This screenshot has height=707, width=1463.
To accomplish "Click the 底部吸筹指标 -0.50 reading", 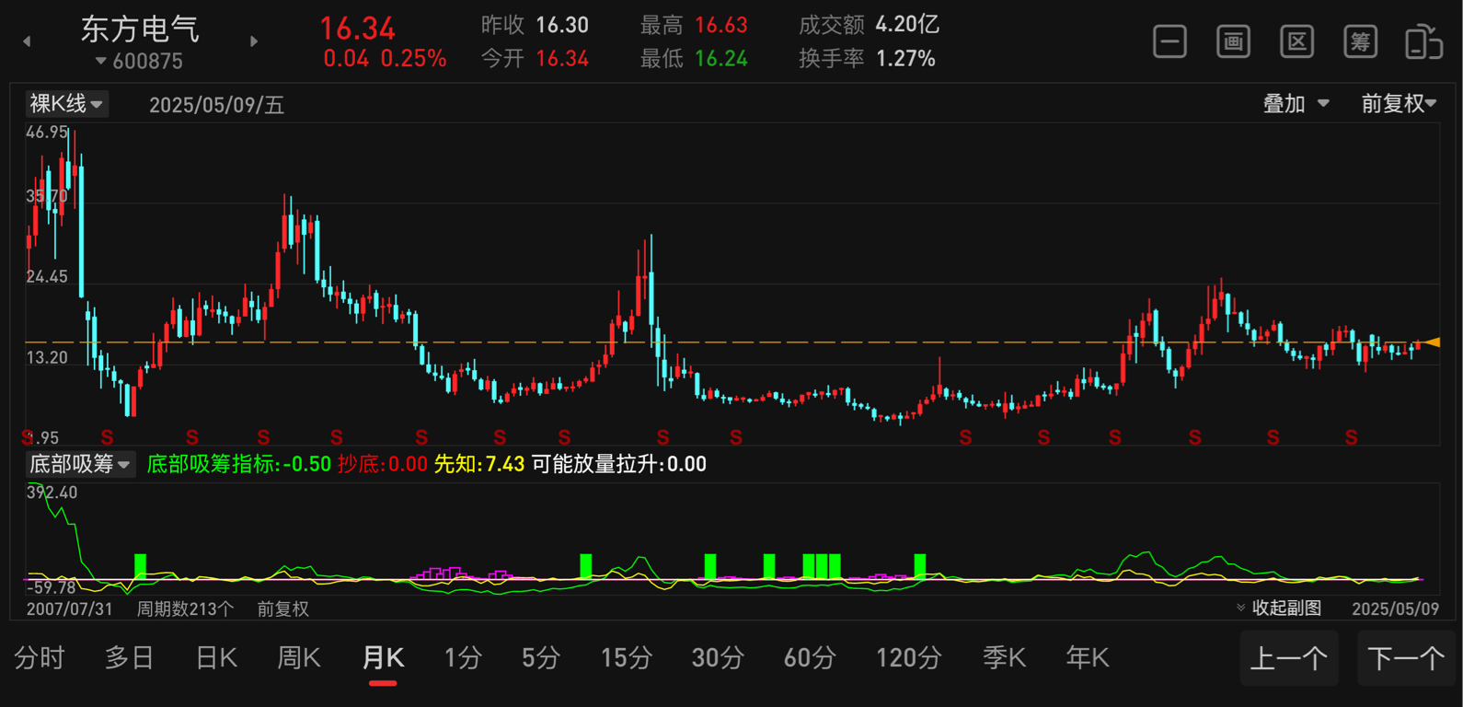I will coord(239,464).
